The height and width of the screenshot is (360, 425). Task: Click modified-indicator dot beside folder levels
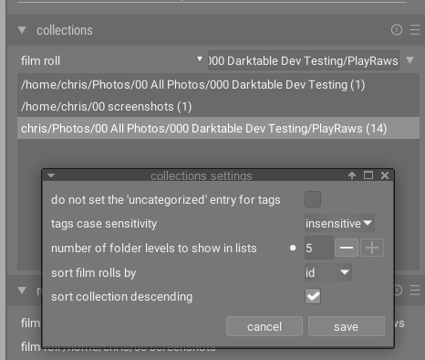click(x=293, y=248)
